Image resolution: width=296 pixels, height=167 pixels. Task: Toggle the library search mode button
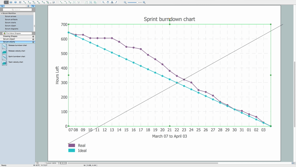[33, 6]
